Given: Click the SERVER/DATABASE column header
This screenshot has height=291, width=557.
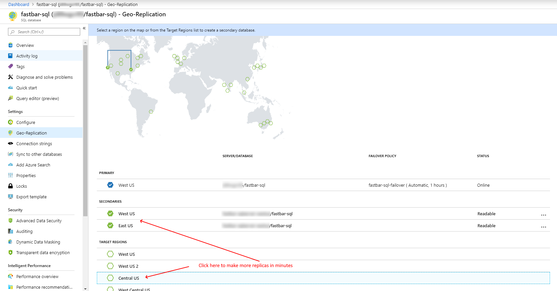Looking at the screenshot, I should pos(238,156).
